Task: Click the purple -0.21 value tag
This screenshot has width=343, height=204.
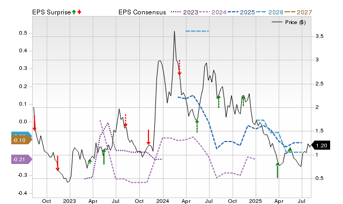Action: coord(21,160)
